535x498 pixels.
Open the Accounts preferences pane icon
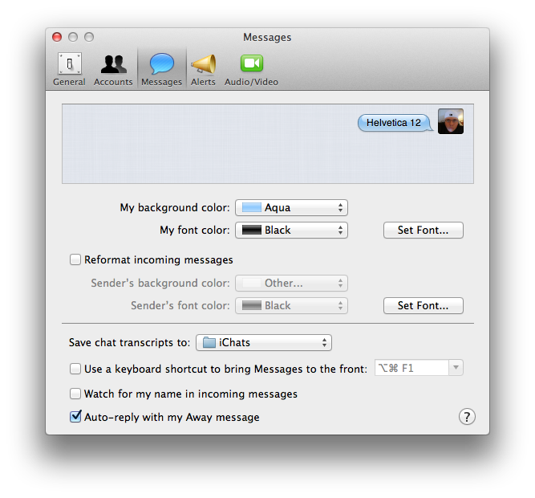tap(113, 64)
